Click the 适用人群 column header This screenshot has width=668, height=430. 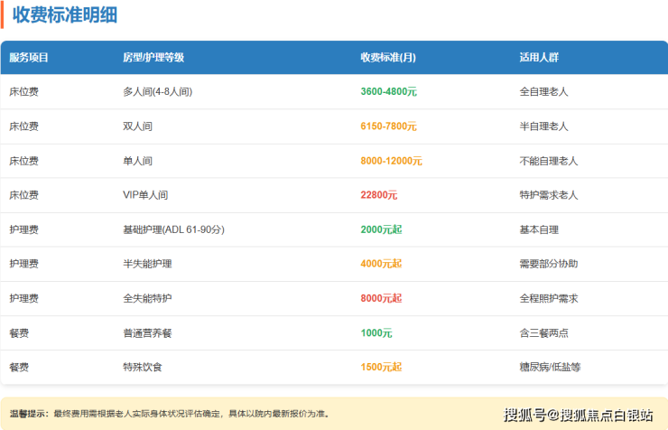coord(539,57)
